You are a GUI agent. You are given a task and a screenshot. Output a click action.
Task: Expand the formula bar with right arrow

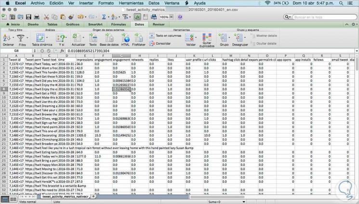[357, 51]
